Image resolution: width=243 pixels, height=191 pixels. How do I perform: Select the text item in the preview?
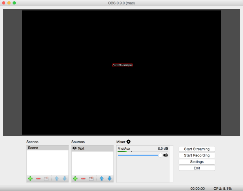[x=122, y=65]
